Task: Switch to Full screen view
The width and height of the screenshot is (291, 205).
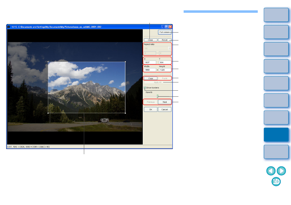Action: [165, 32]
